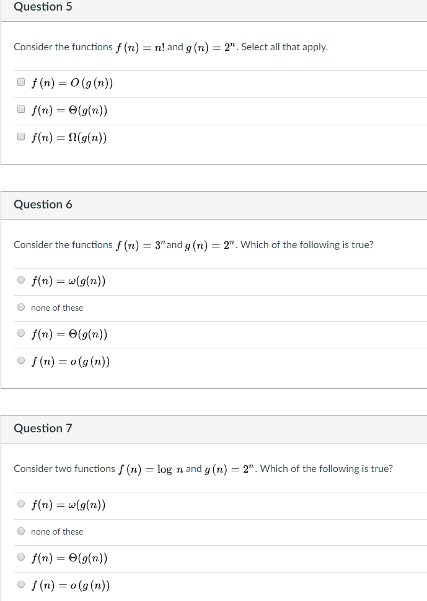Screen dimensions: 427x601
Task: Select f(n) = o(g(n)) for Question 6
Action: click(20, 361)
